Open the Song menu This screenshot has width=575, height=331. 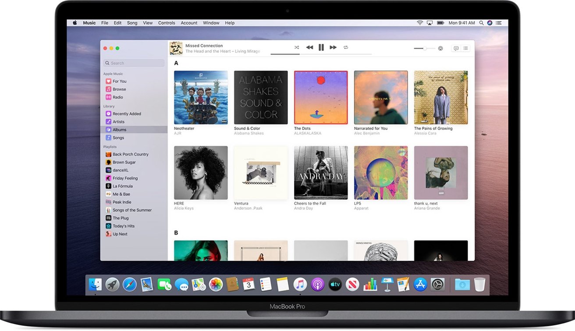(132, 23)
